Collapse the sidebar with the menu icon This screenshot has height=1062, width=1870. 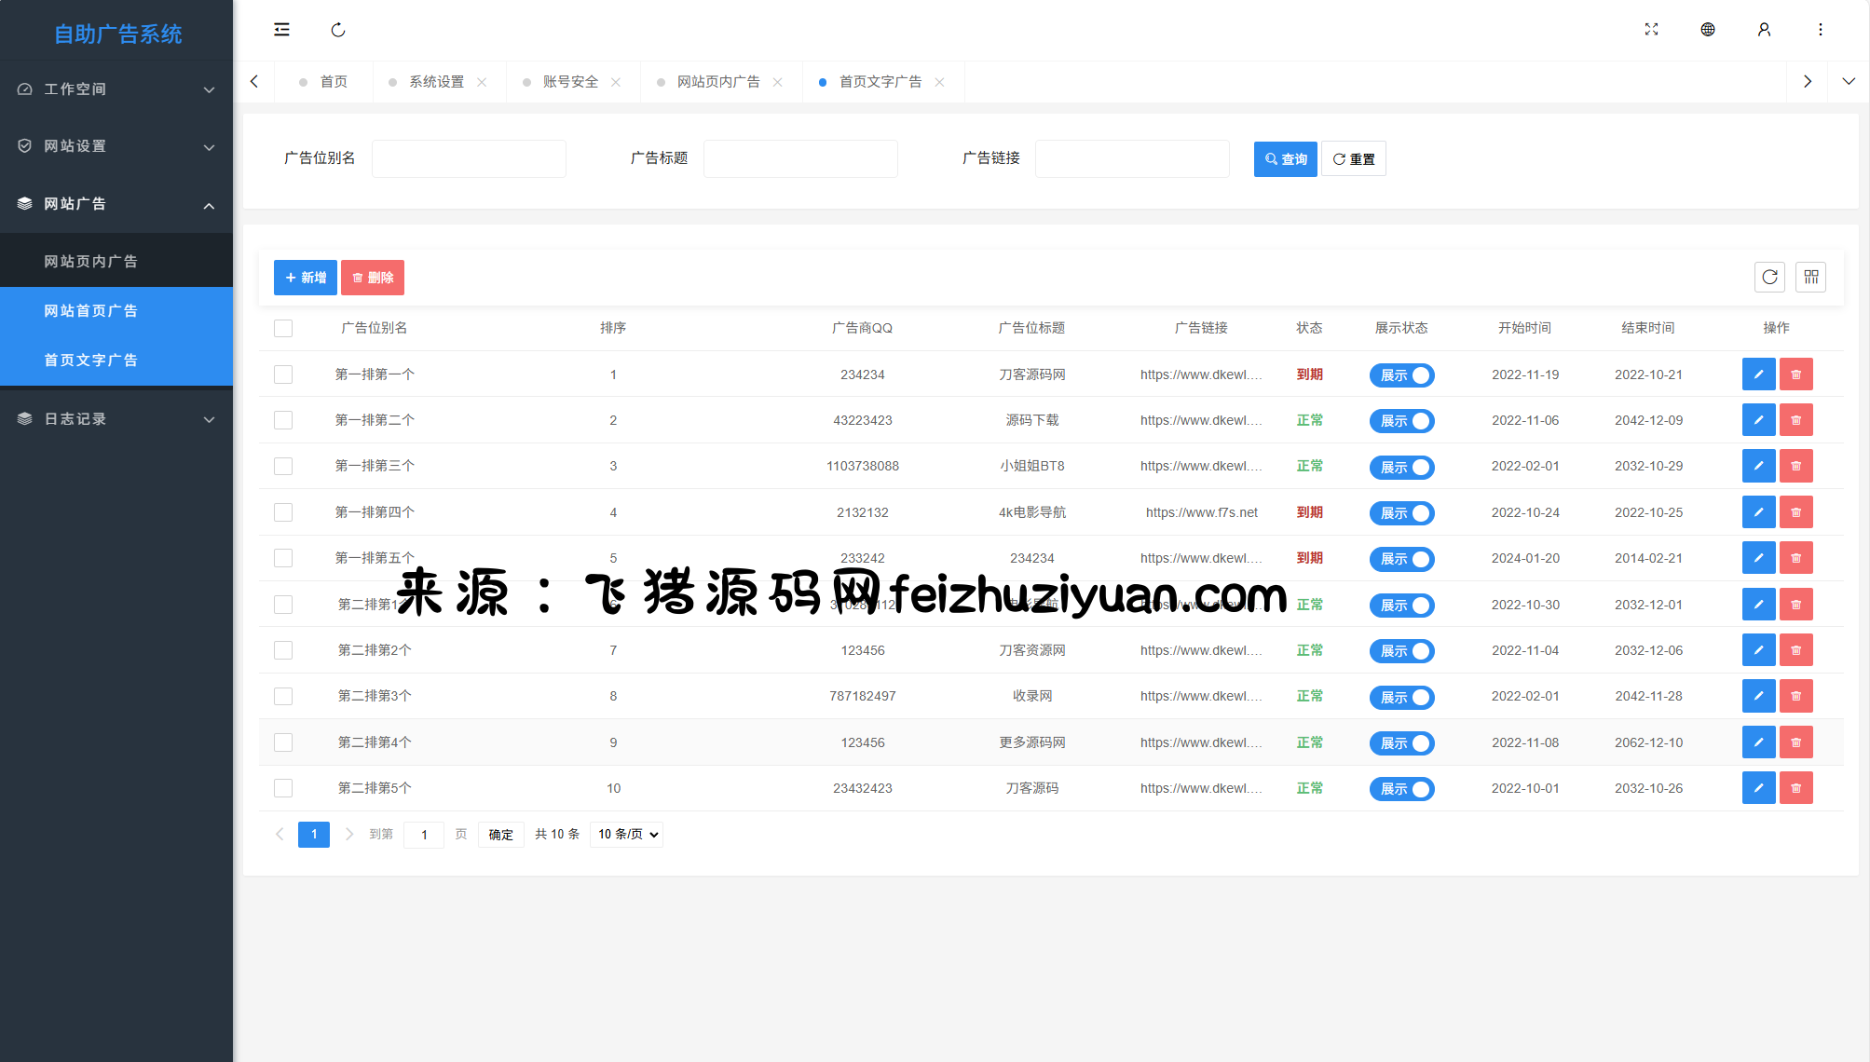coord(281,30)
